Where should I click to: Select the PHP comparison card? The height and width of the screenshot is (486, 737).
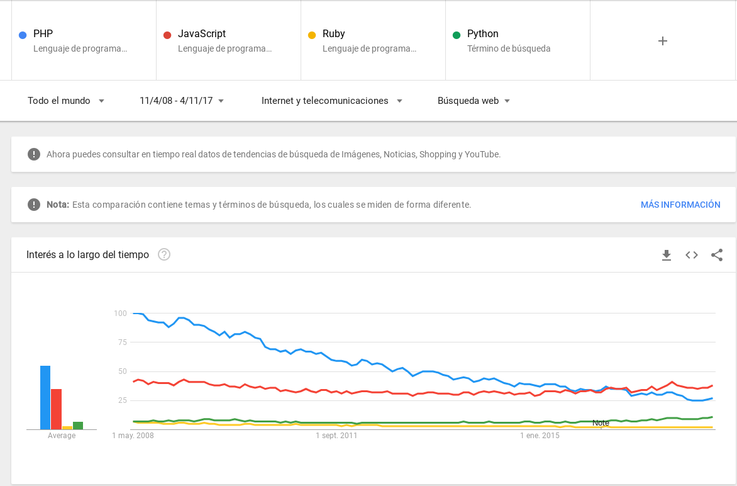pos(84,40)
